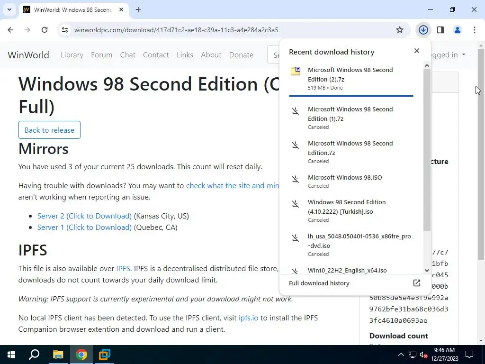Open the Windows Start menu

11,355
